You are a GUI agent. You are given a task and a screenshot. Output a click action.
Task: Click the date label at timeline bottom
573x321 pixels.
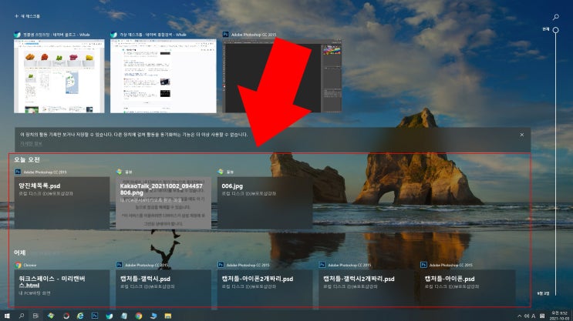543,293
